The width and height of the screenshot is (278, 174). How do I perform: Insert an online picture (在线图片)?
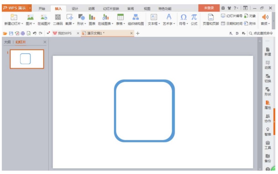pyautogui.click(x=44, y=19)
